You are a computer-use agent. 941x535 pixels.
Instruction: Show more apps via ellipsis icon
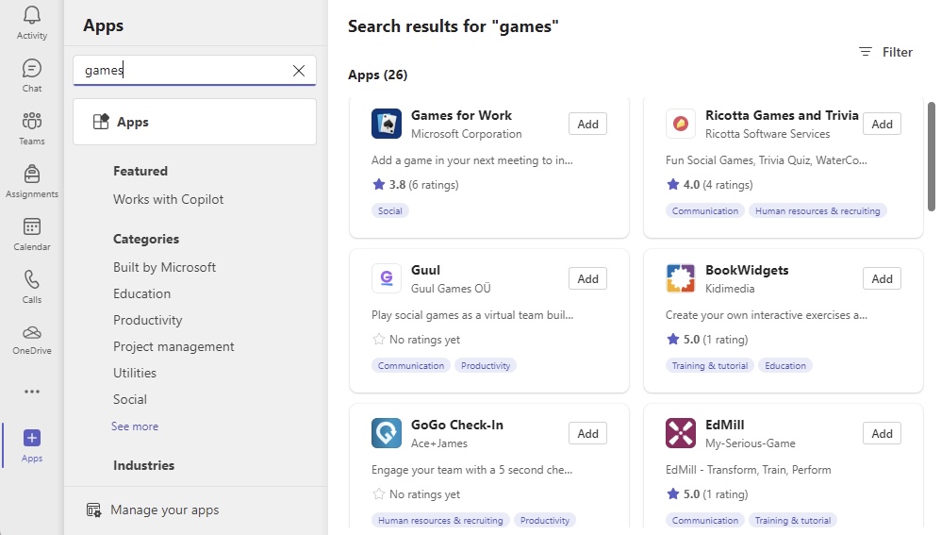coord(32,392)
